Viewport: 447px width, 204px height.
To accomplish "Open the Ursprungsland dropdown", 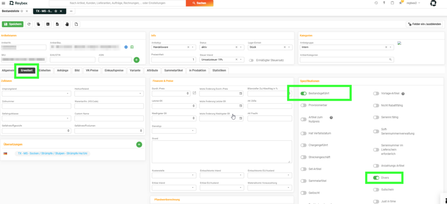I will tap(37, 94).
